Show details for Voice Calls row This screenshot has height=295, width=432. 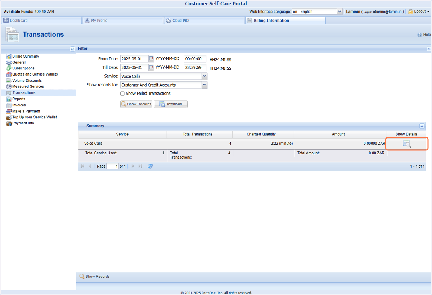tap(407, 144)
